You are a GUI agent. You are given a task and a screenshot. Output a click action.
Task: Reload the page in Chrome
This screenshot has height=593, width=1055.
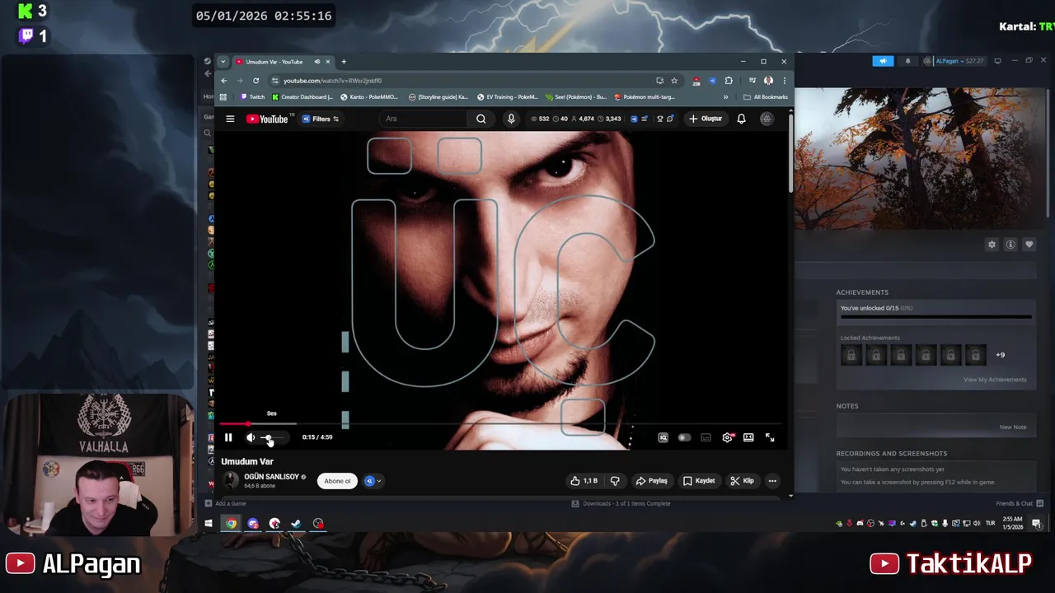tap(256, 81)
